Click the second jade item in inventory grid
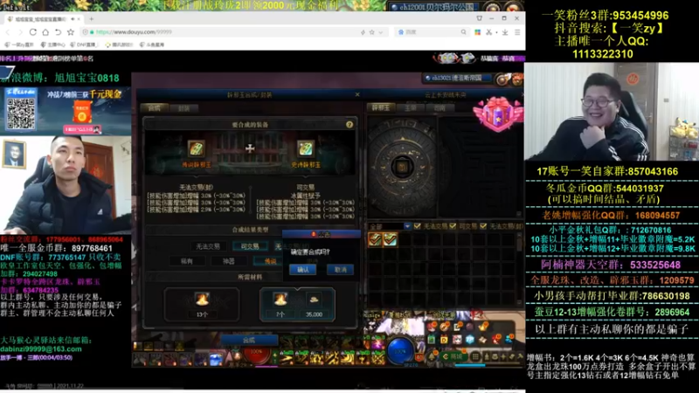Image resolution: width=699 pixels, height=393 pixels. [x=390, y=239]
